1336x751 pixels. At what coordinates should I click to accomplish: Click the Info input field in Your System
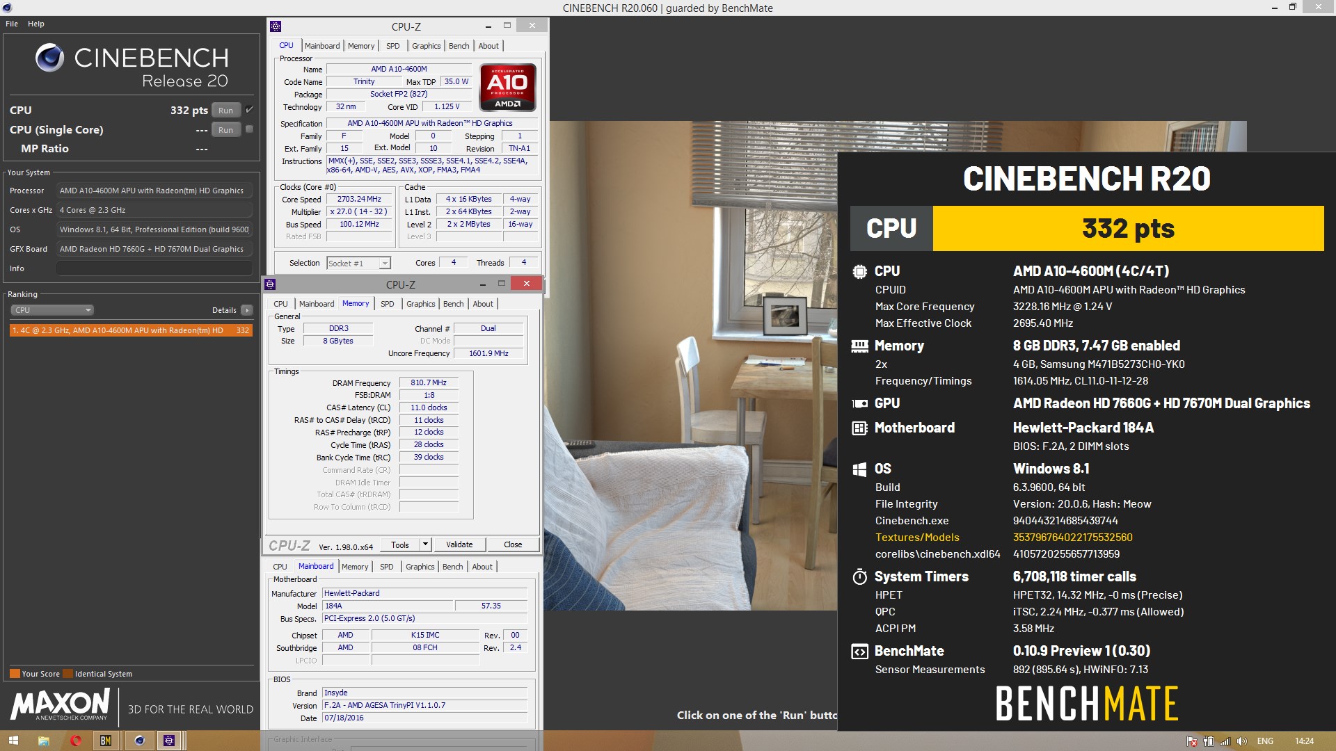click(x=154, y=268)
